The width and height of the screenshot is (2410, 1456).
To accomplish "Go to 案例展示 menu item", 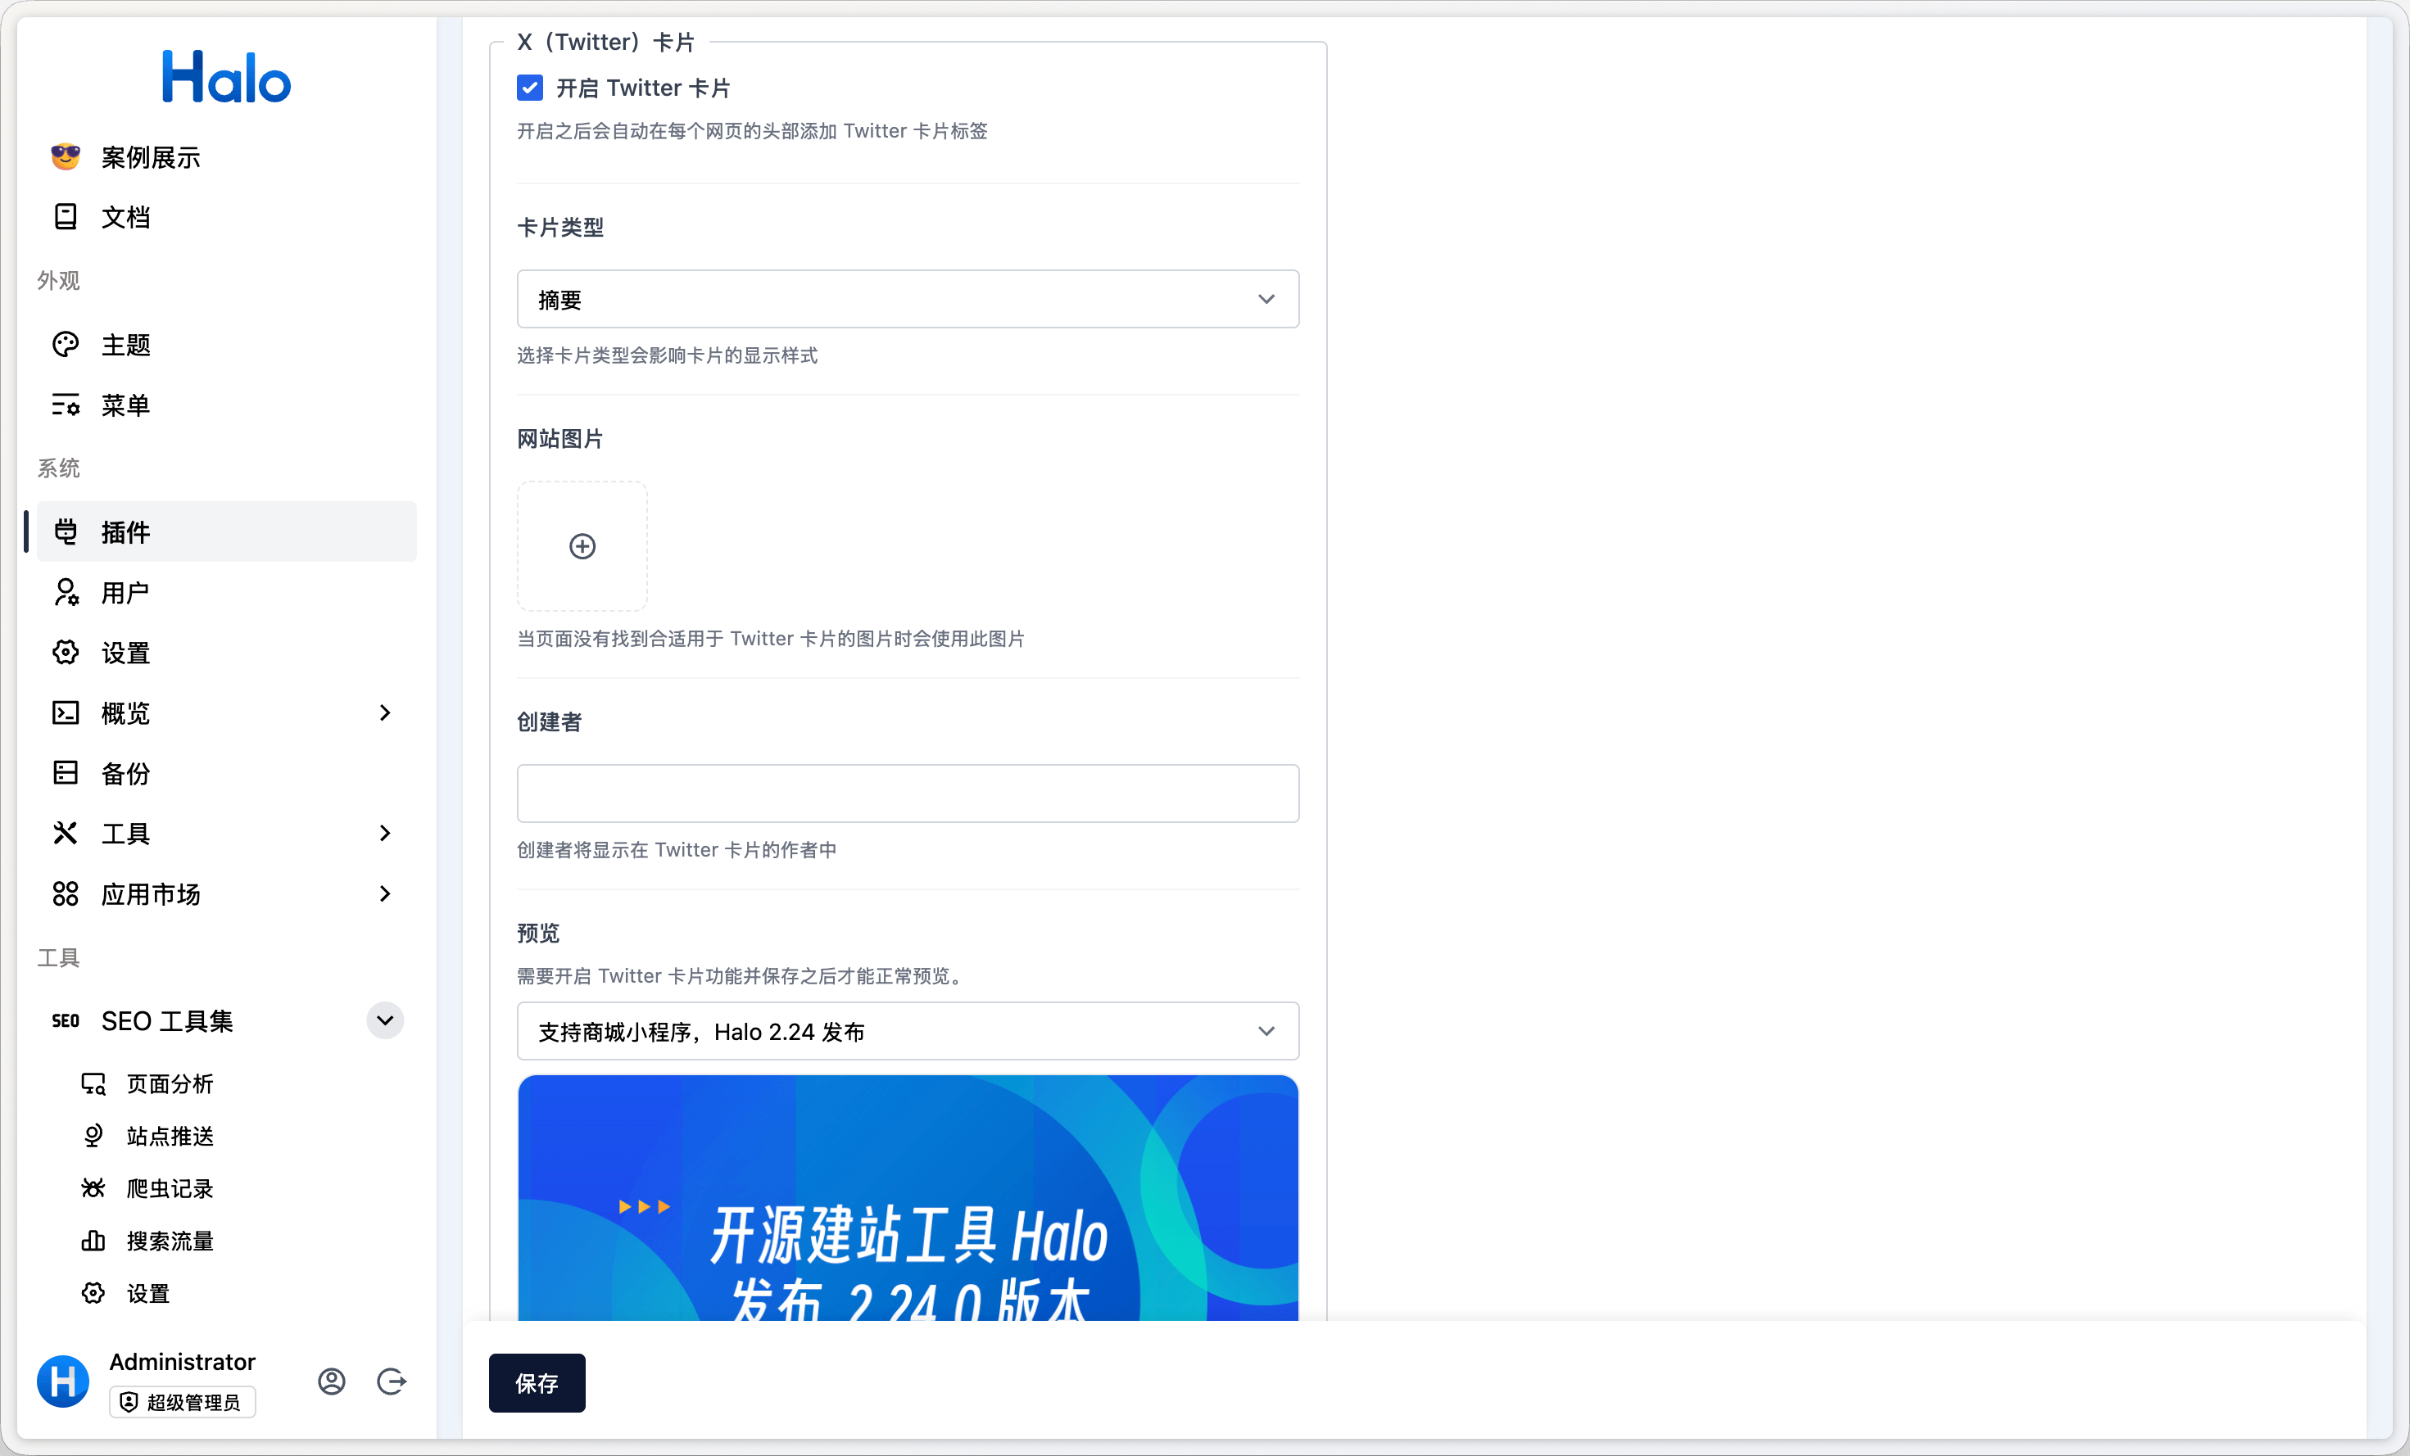I will [x=227, y=156].
